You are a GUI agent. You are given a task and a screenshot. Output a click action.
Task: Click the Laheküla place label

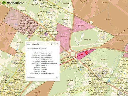tap(12, 34)
